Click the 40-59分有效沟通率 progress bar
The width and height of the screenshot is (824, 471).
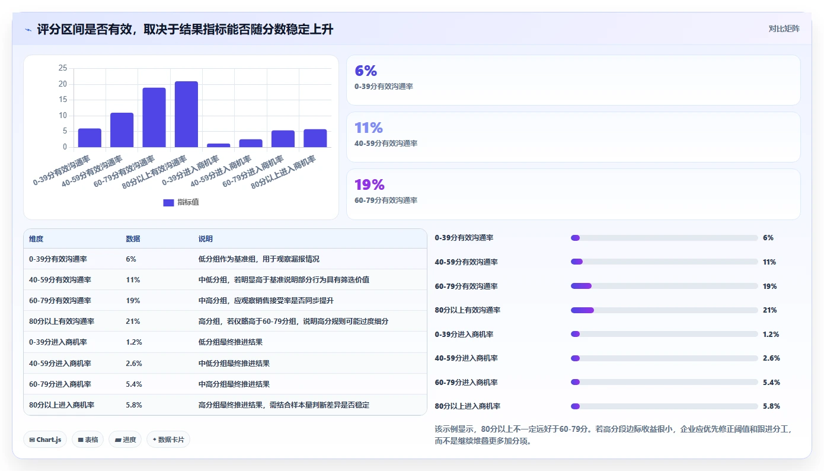coord(664,262)
